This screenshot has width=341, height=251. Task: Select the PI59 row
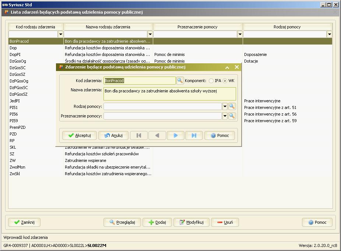click(x=32, y=121)
